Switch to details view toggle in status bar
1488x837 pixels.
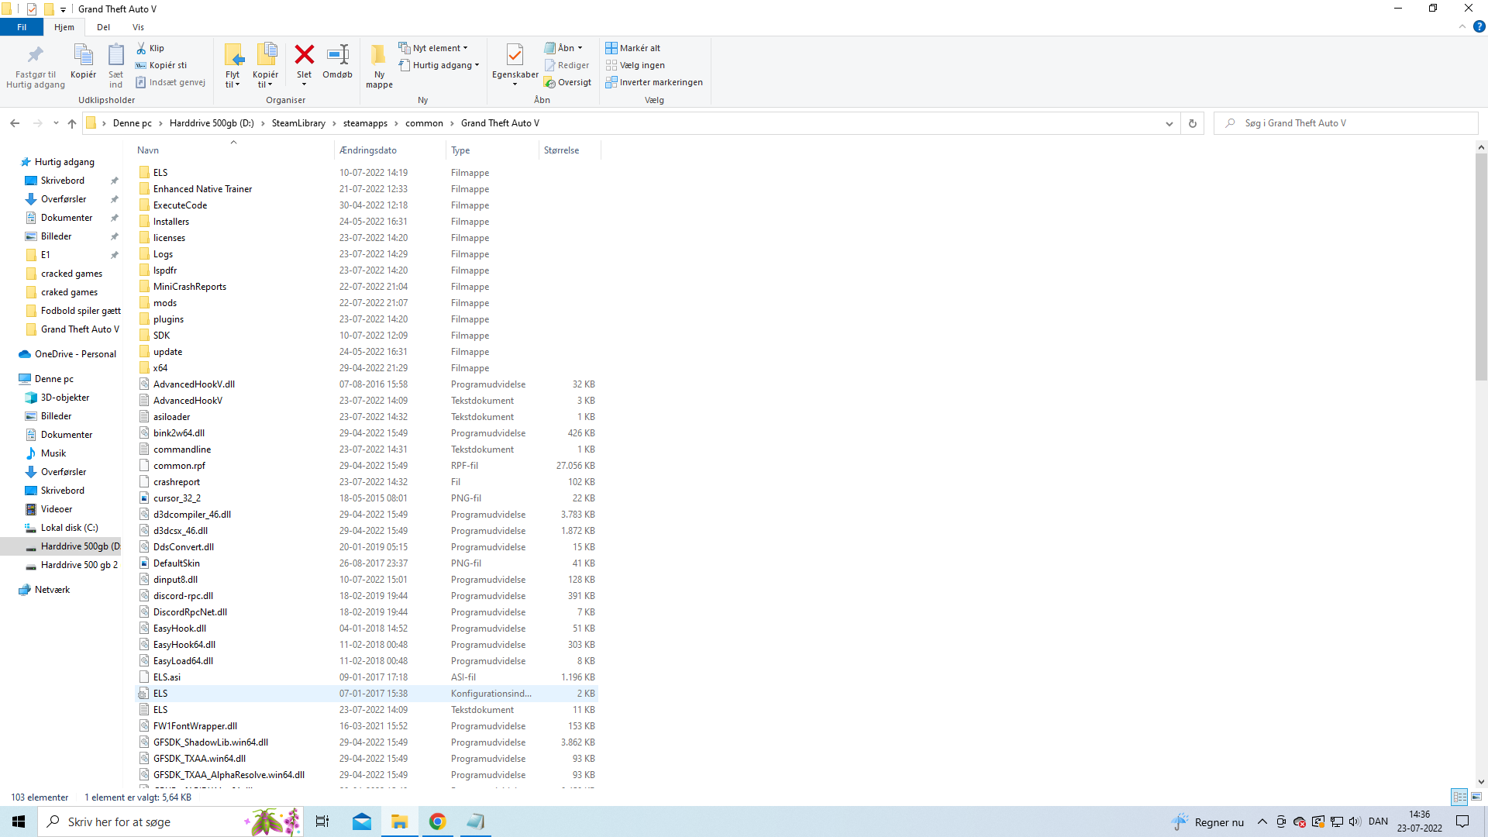(1459, 797)
